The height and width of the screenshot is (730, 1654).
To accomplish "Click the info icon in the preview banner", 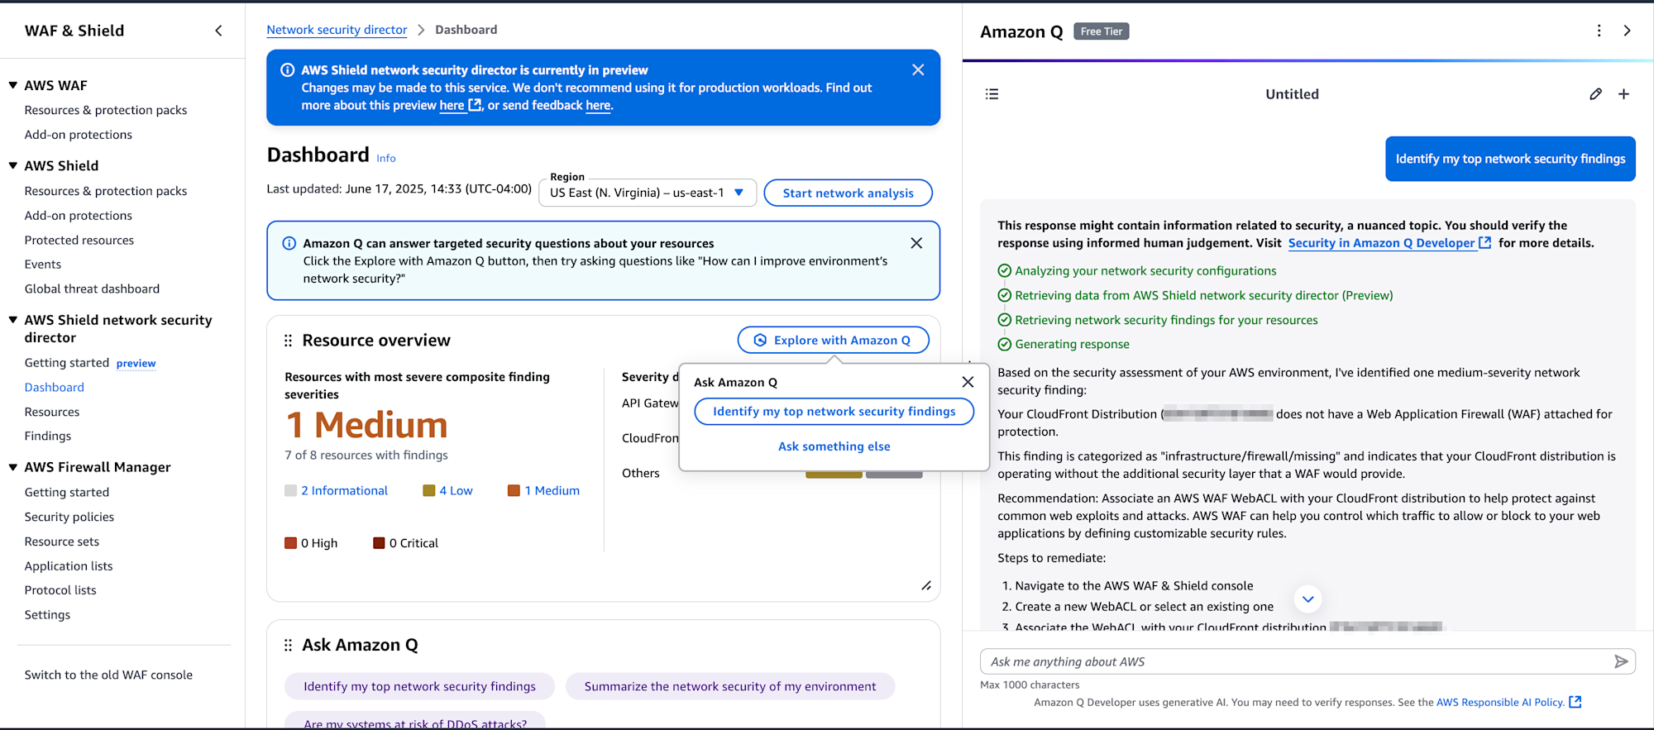I will click(x=287, y=70).
